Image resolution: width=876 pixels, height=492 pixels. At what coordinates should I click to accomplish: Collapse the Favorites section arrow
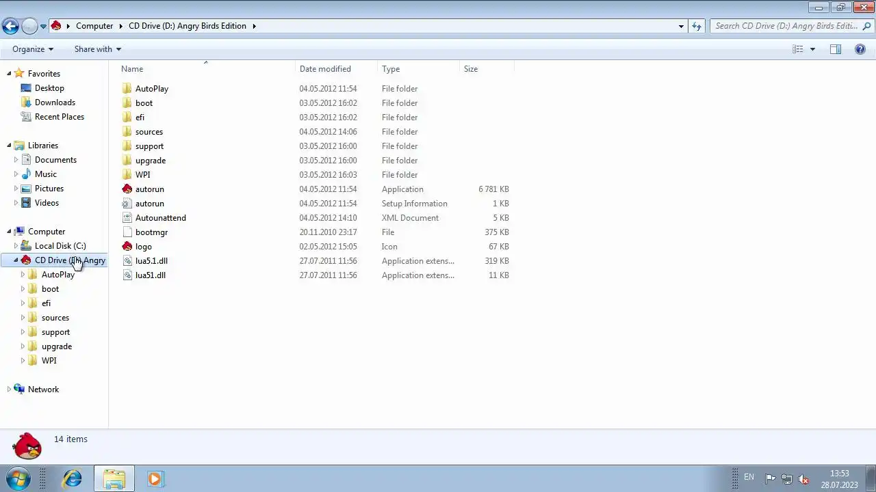9,74
